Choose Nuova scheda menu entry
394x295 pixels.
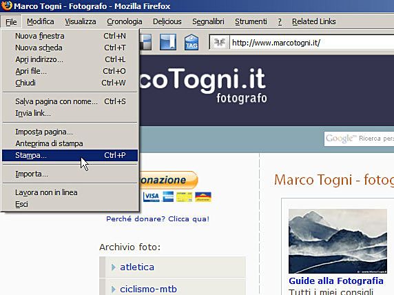pyautogui.click(x=70, y=48)
